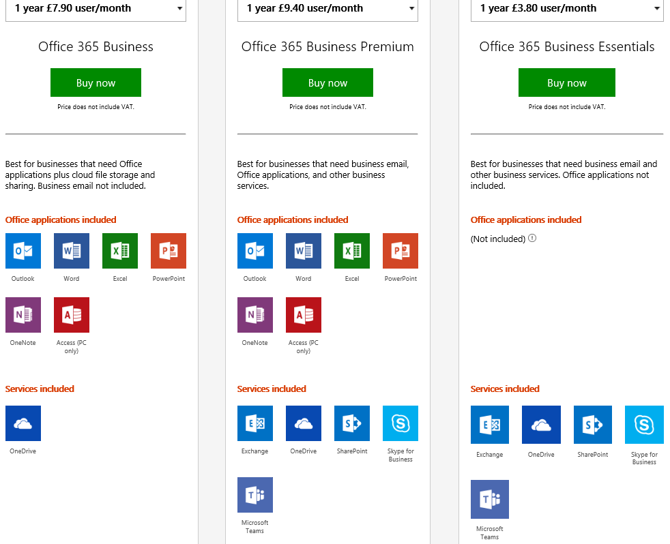Select Excel icon under Office 365 Business
This screenshot has height=544, width=670.
(x=120, y=251)
